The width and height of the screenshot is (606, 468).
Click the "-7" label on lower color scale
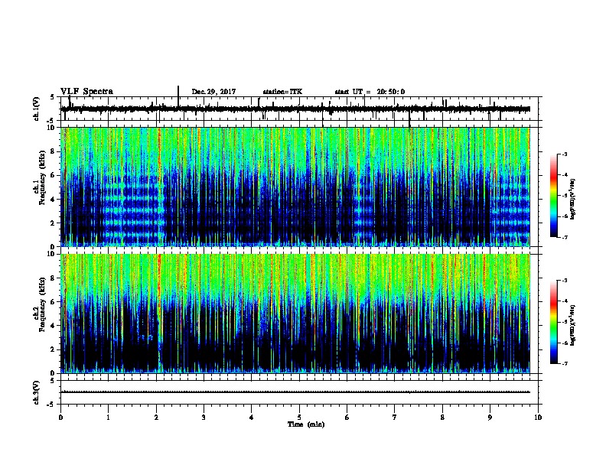coord(565,363)
